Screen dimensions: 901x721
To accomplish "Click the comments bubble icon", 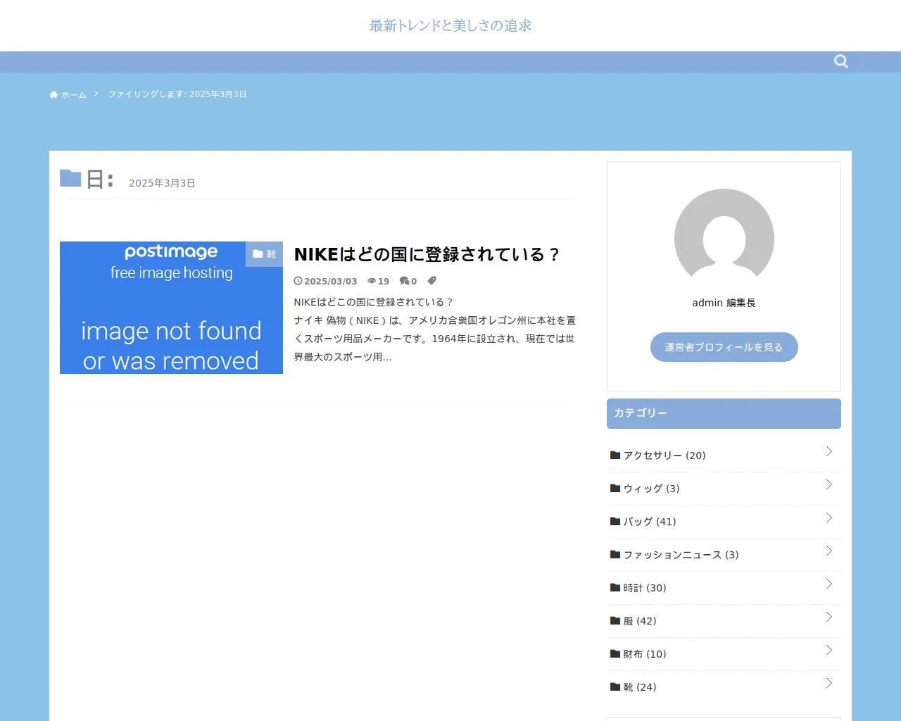I will click(404, 281).
